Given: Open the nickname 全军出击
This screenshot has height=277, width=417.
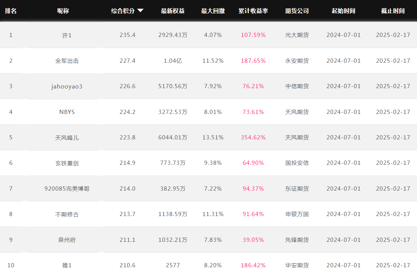Looking at the screenshot, I should [x=67, y=61].
